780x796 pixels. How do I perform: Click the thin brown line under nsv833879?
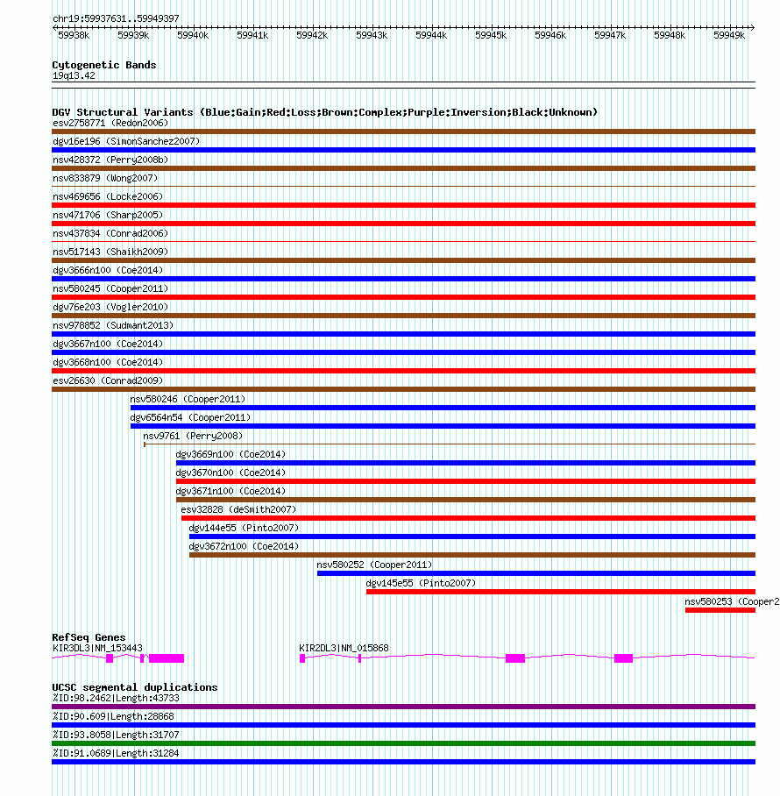[403, 187]
